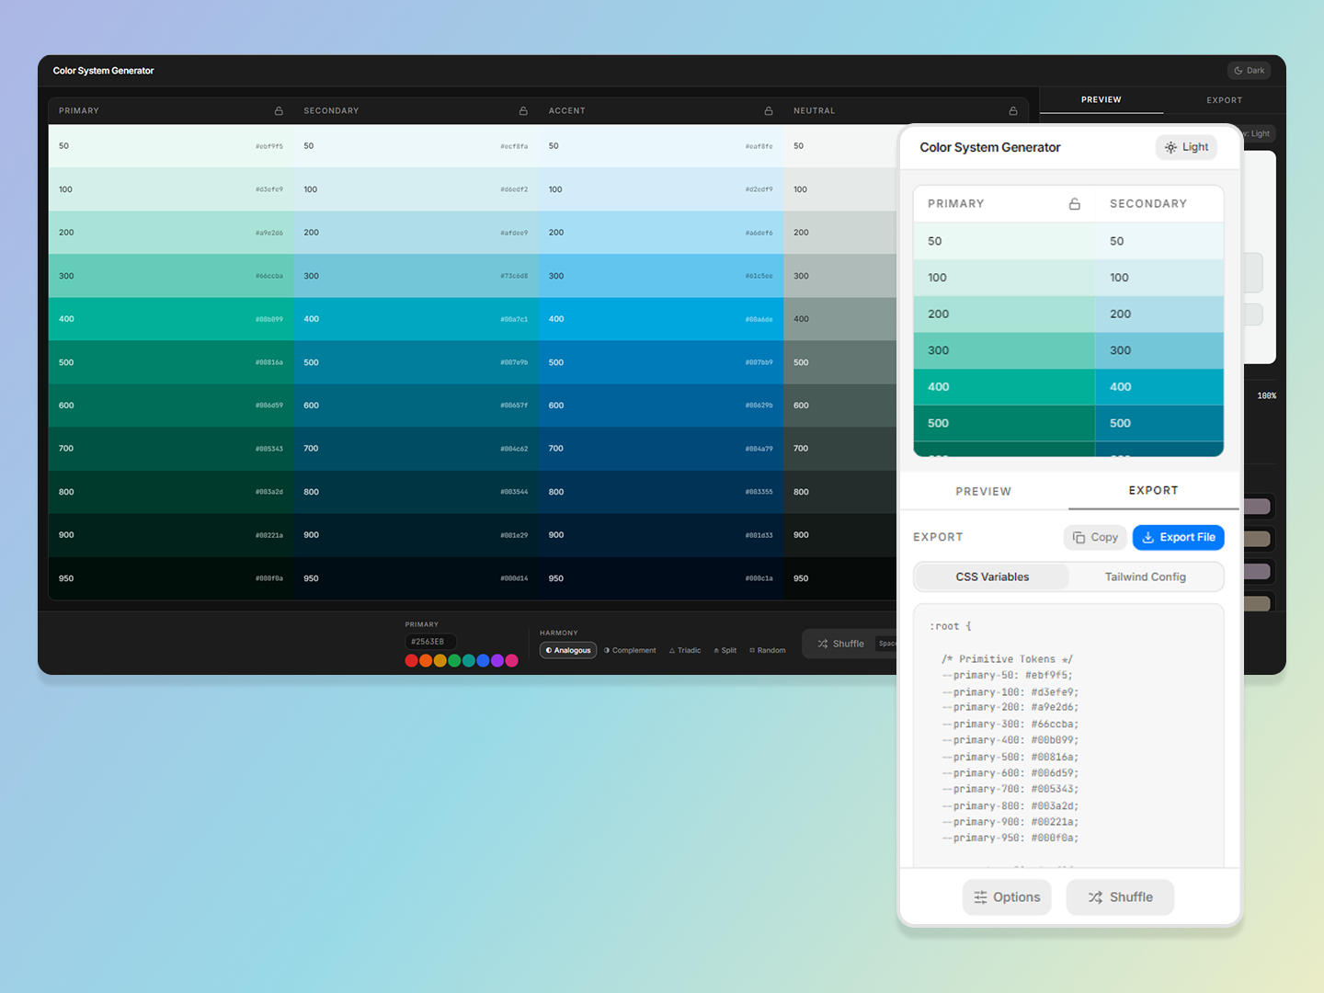Image resolution: width=1324 pixels, height=993 pixels.
Task: Select desktop accent 300 swatch cell
Action: (661, 276)
